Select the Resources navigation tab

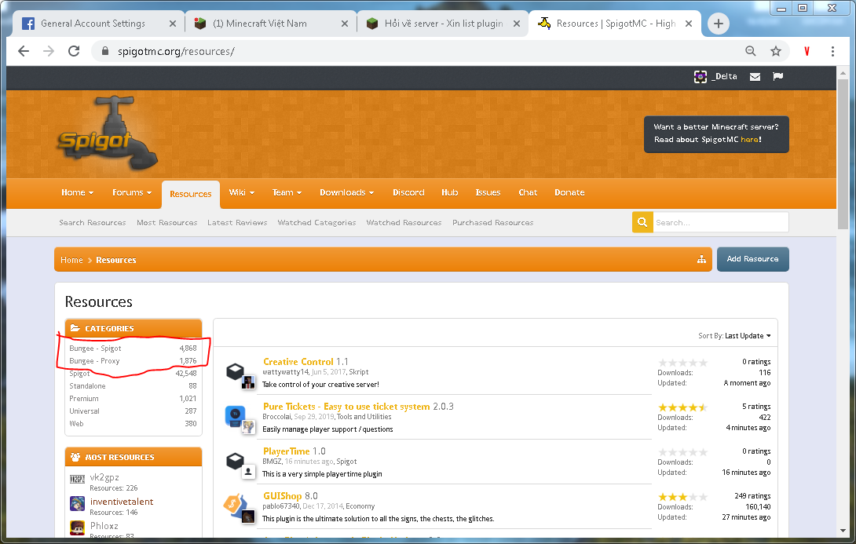pos(191,194)
